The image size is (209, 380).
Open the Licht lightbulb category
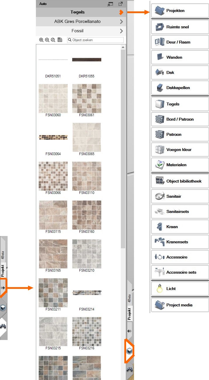coord(180,289)
